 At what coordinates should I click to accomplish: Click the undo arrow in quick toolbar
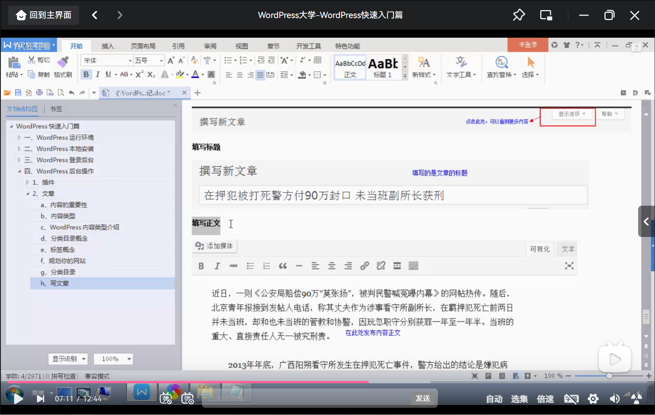(71, 93)
